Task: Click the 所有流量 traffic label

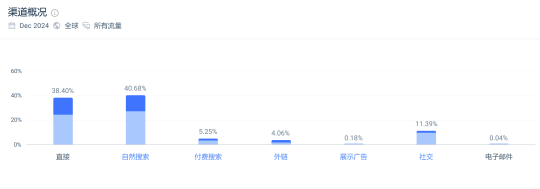Action: (x=107, y=26)
